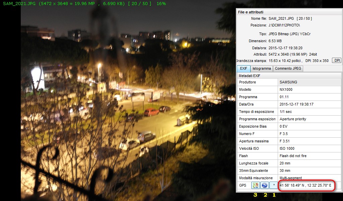Open GPS location in Google Maps
The width and height of the screenshot is (343, 201).
[x=256, y=185]
